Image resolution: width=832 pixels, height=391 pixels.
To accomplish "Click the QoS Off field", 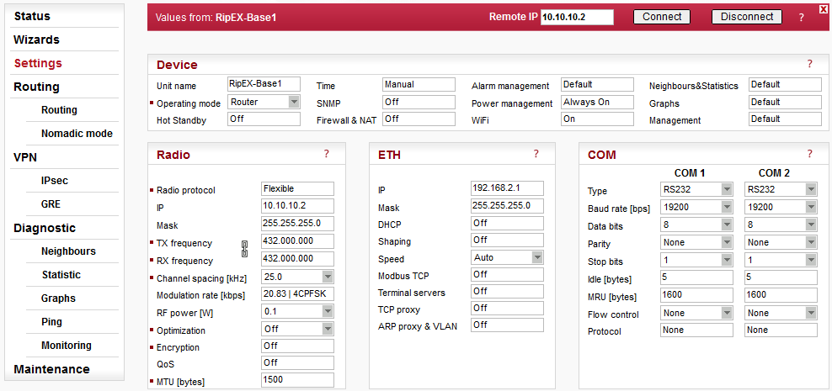I will click(x=297, y=363).
